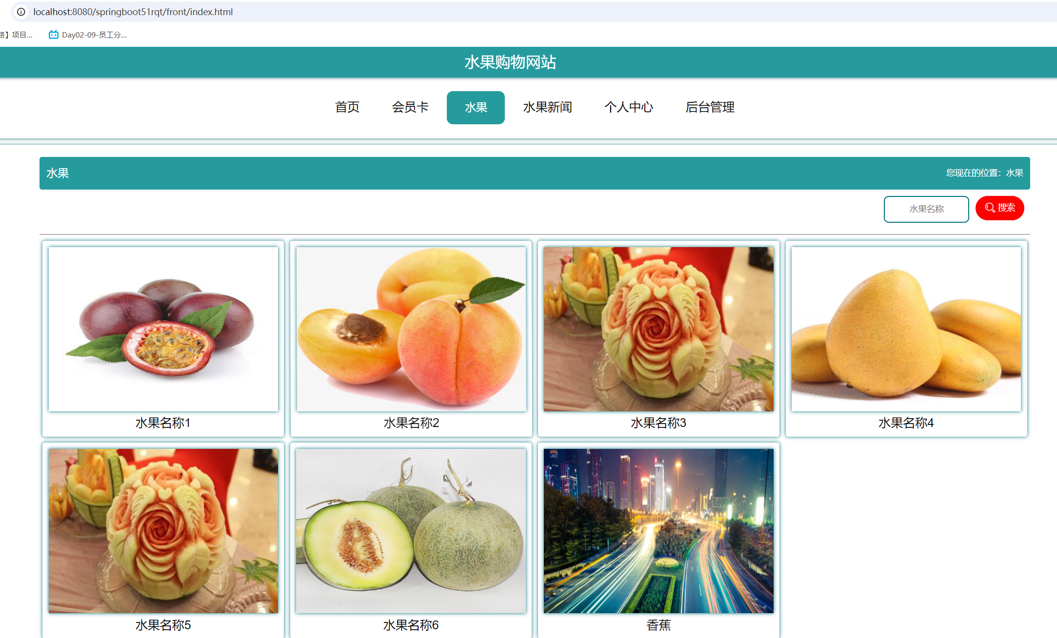Select the highlighted 水果 menu tab

click(476, 107)
